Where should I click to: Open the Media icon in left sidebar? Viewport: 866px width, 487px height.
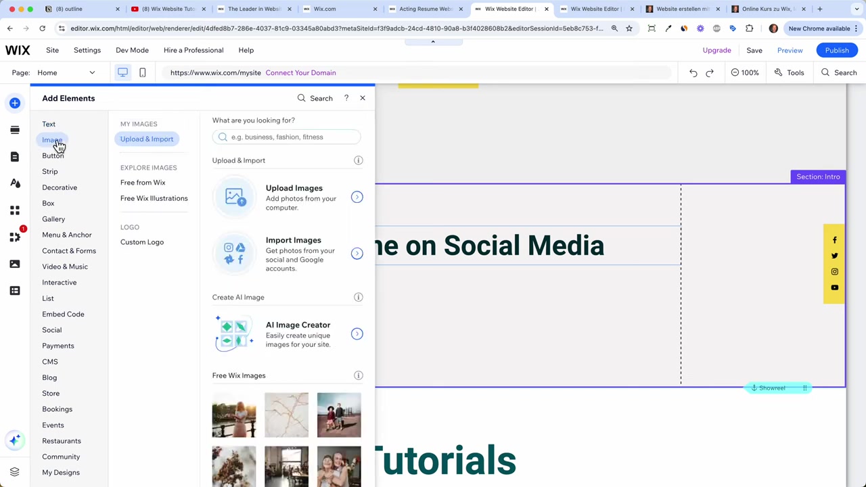[15, 264]
